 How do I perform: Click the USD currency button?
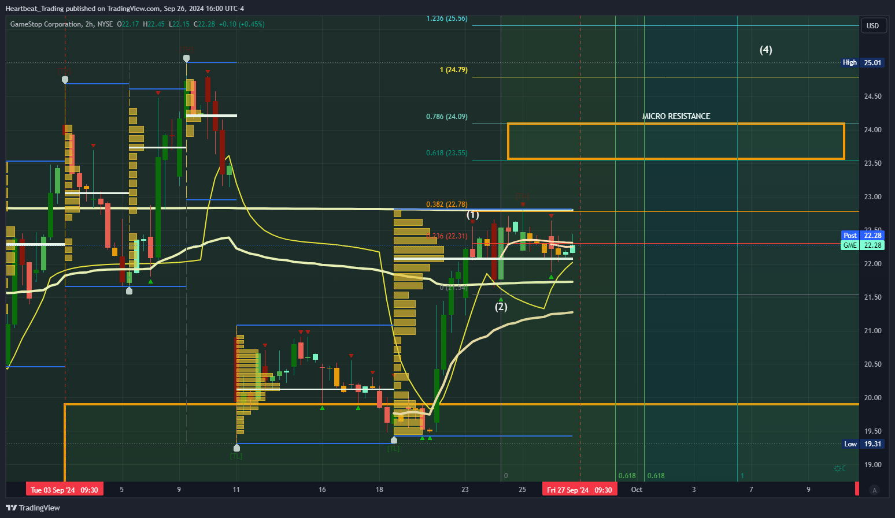click(872, 25)
